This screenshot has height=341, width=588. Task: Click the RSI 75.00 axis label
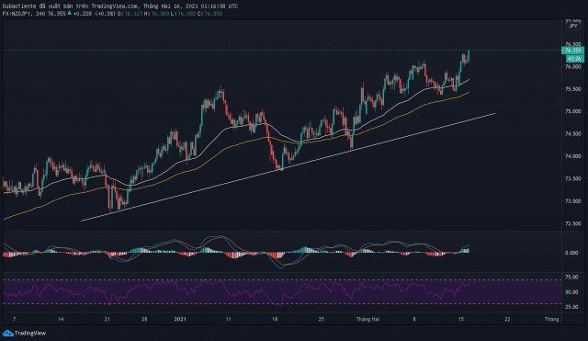pos(571,277)
